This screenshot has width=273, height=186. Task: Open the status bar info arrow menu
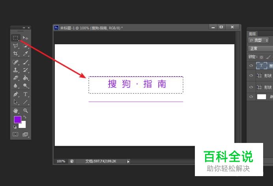(128, 162)
